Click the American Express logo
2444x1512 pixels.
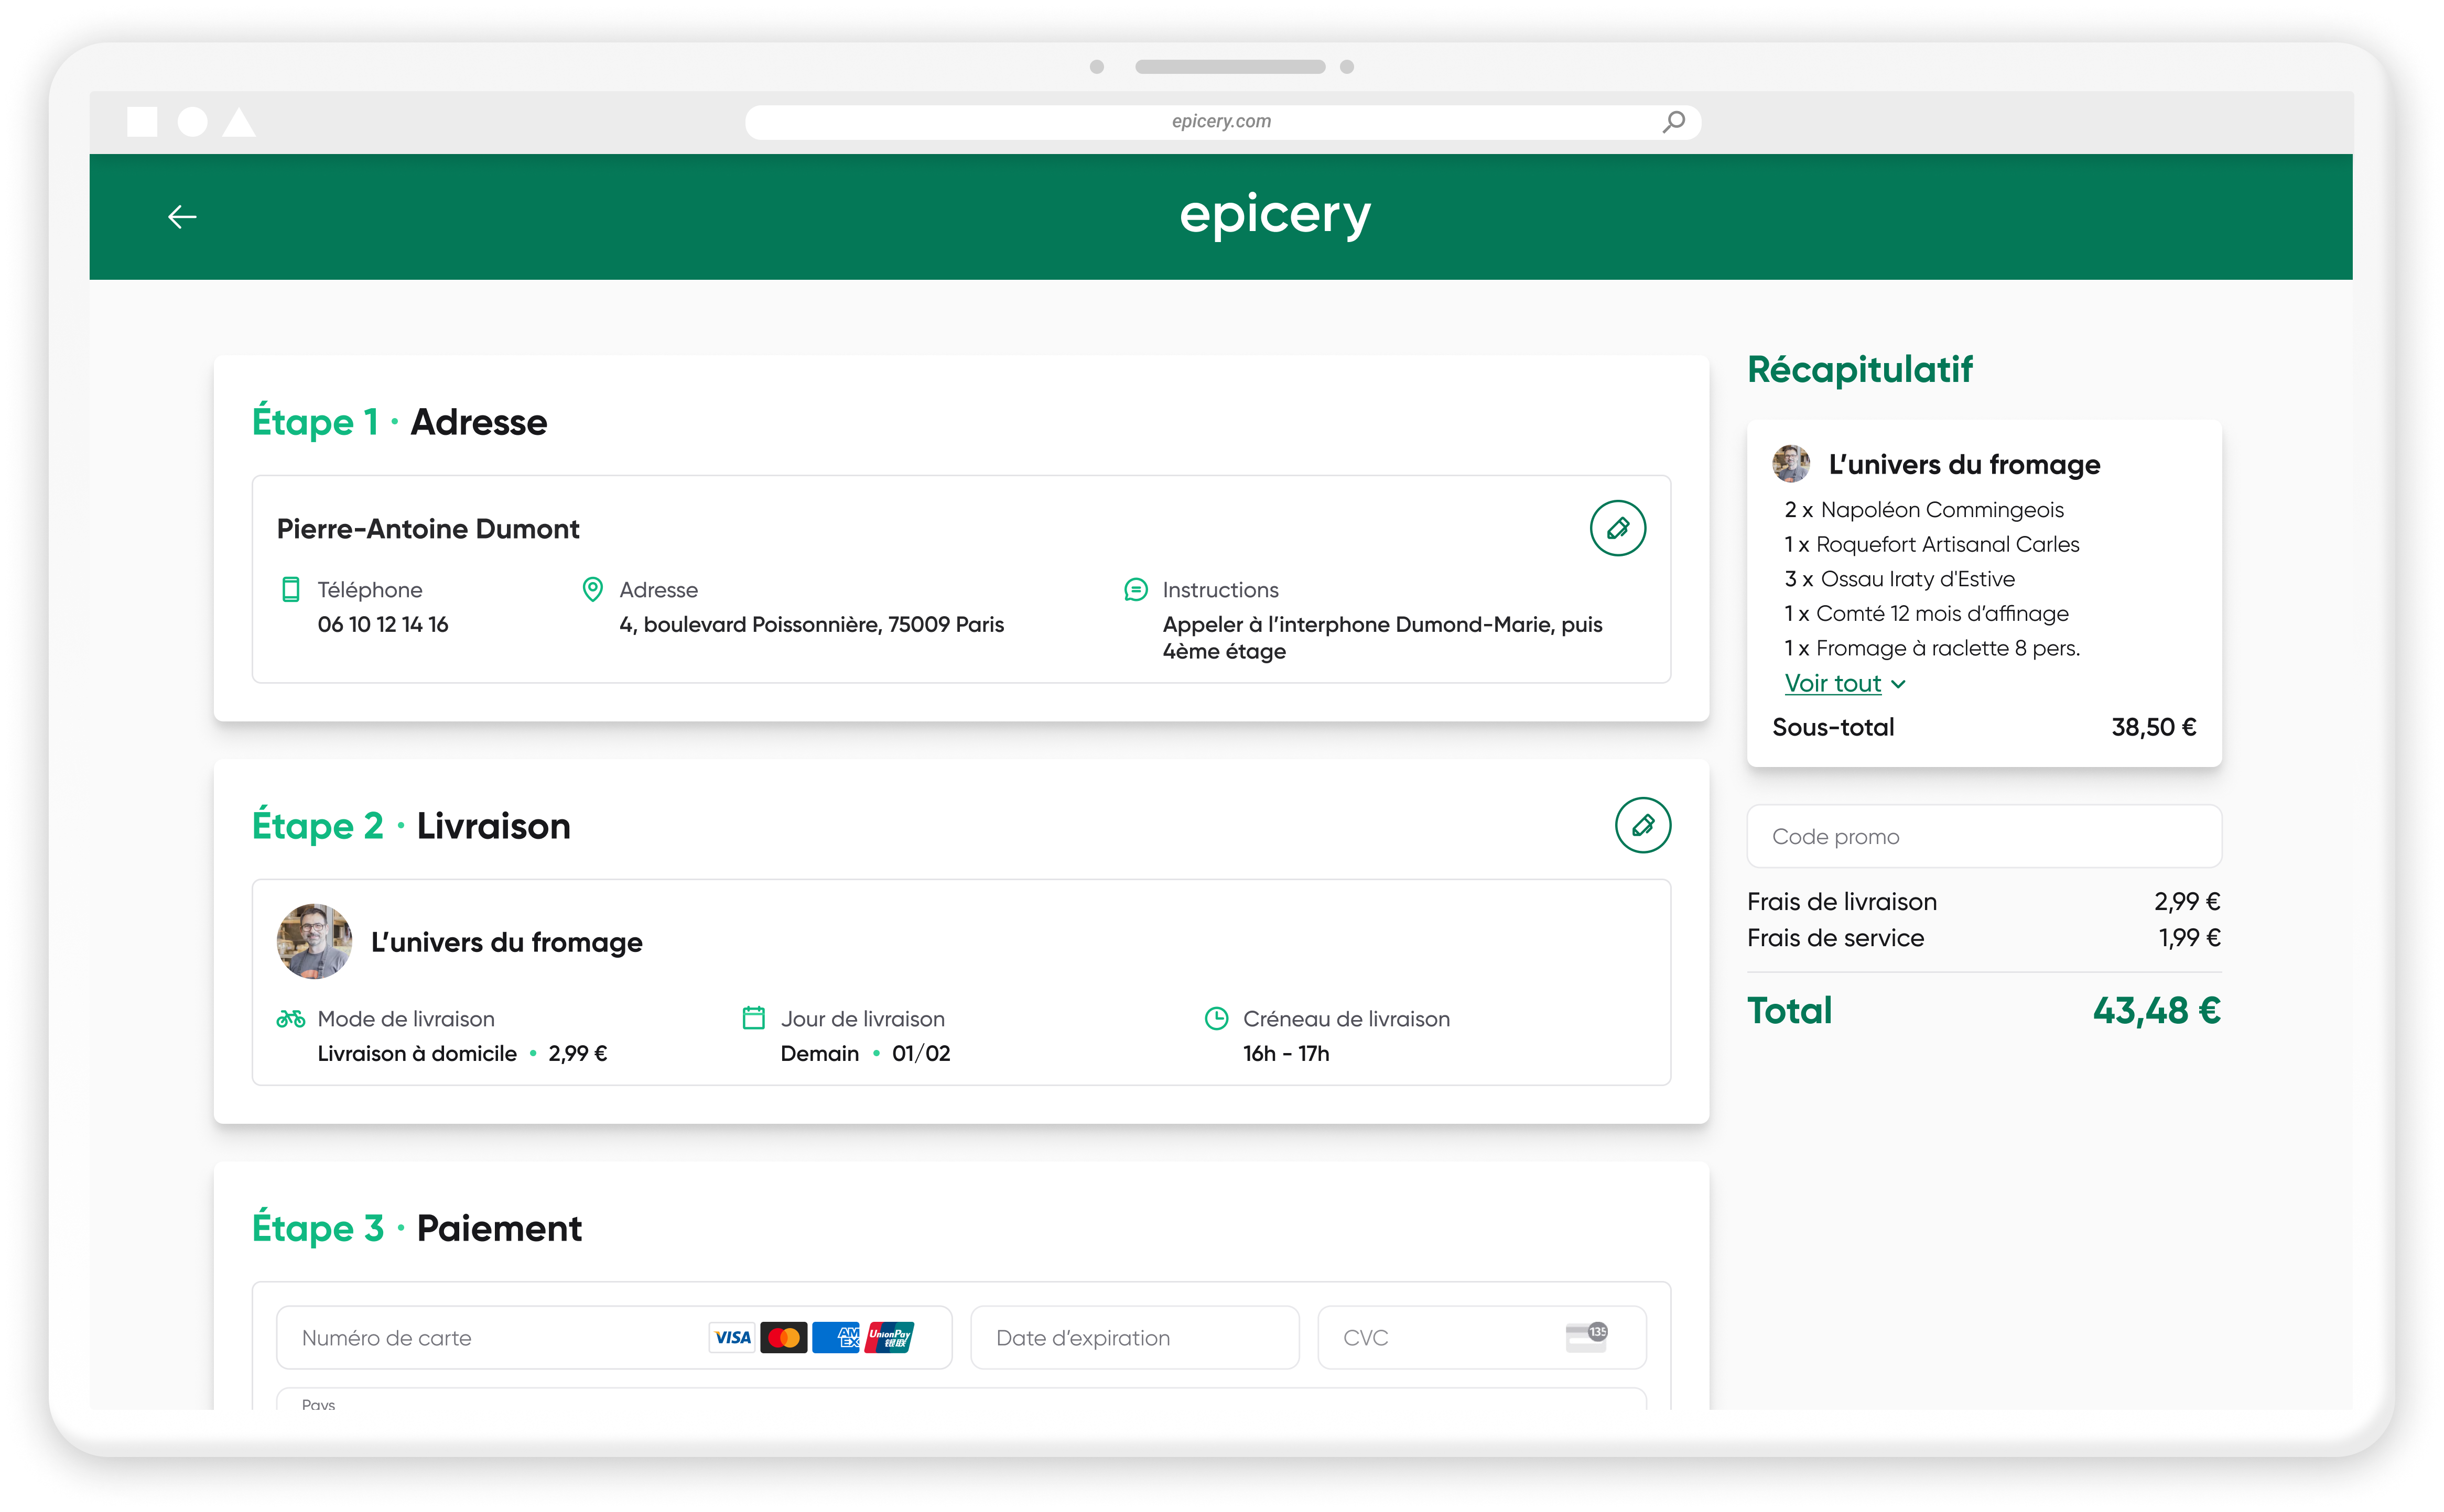tap(835, 1337)
